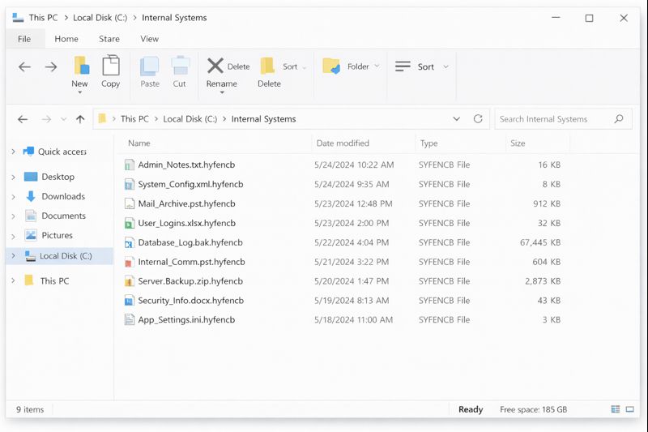This screenshot has width=648, height=432.
Task: Click the Copy icon in ribbon
Action: coord(111,66)
